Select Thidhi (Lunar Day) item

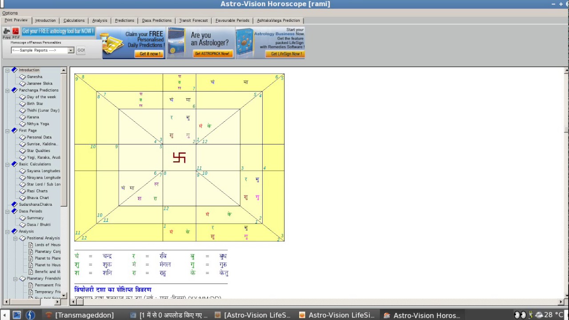click(43, 110)
